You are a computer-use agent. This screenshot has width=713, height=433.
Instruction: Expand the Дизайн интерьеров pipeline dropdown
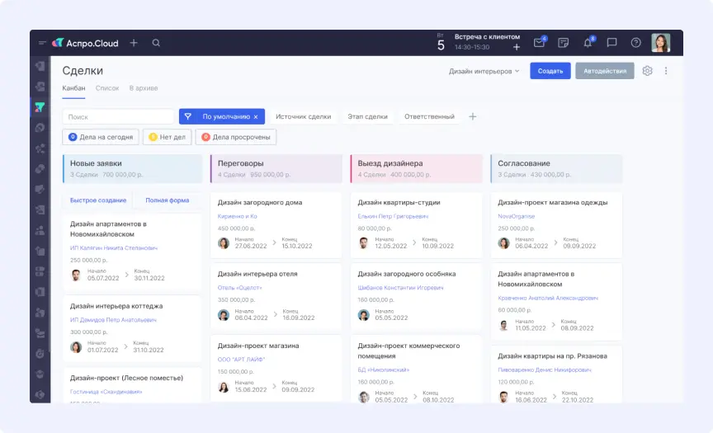point(484,71)
